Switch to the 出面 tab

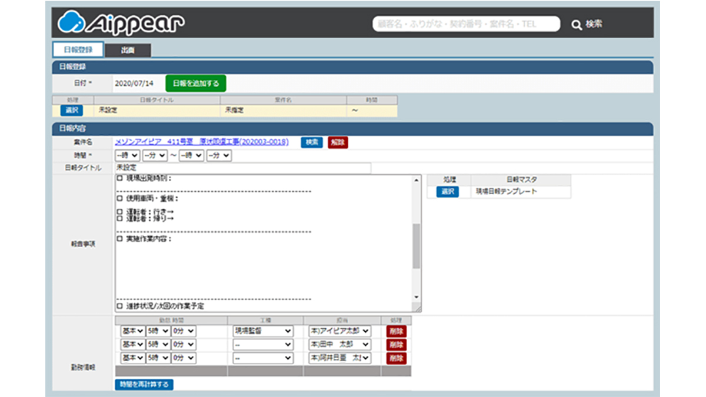pyautogui.click(x=128, y=50)
